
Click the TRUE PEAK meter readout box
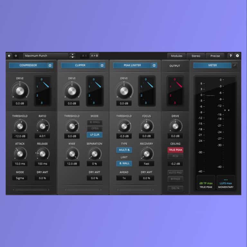pos(206,182)
